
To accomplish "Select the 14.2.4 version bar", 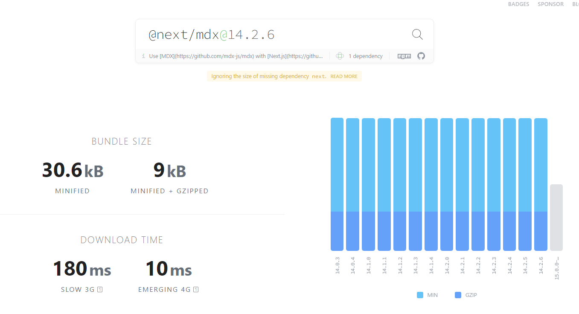I will pyautogui.click(x=509, y=184).
